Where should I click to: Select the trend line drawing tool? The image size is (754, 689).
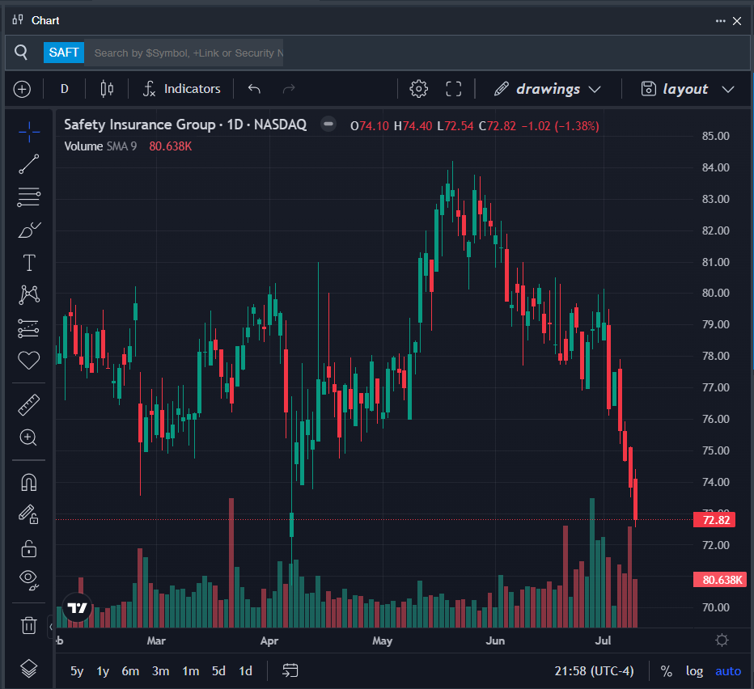[29, 164]
